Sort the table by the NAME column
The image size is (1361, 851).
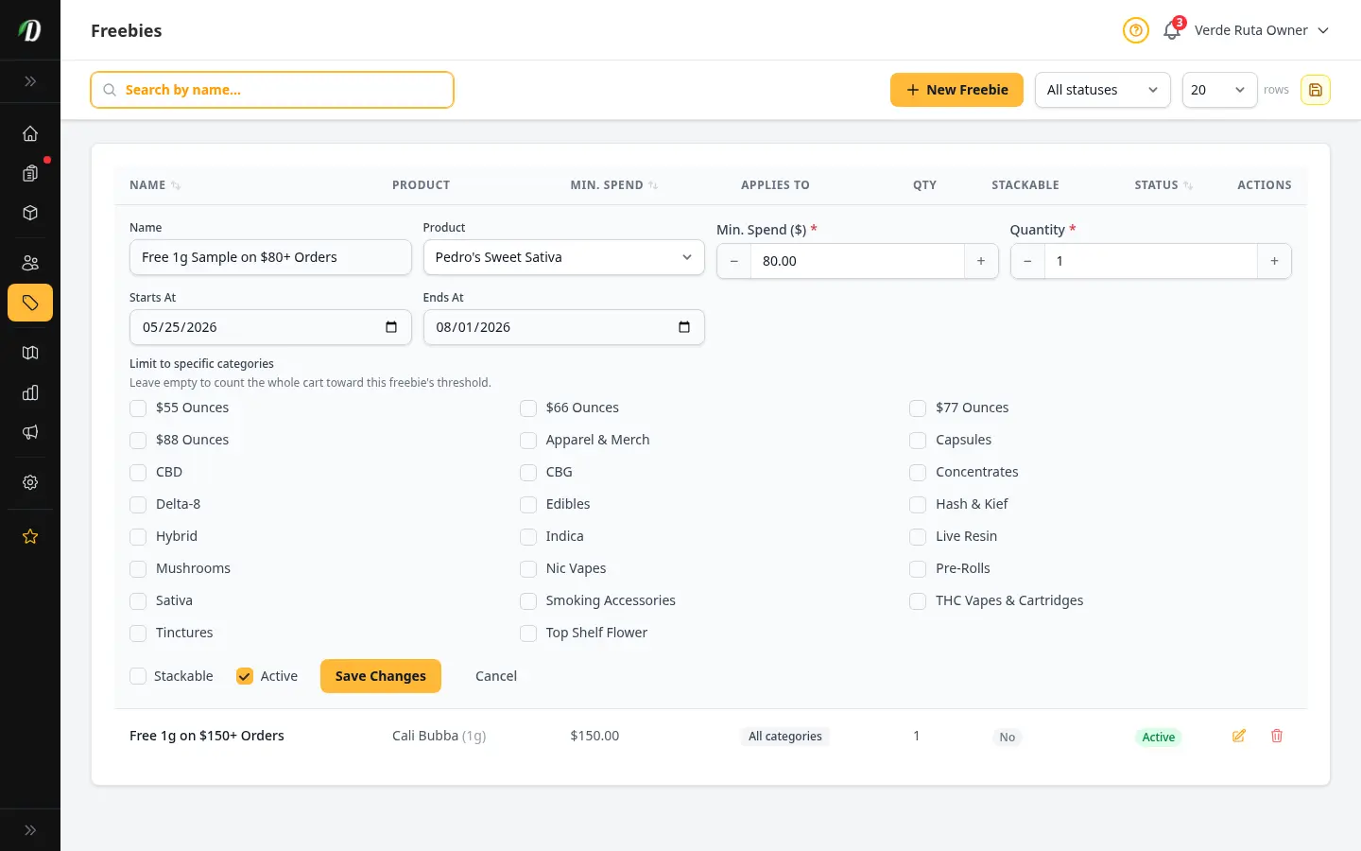[x=155, y=185]
